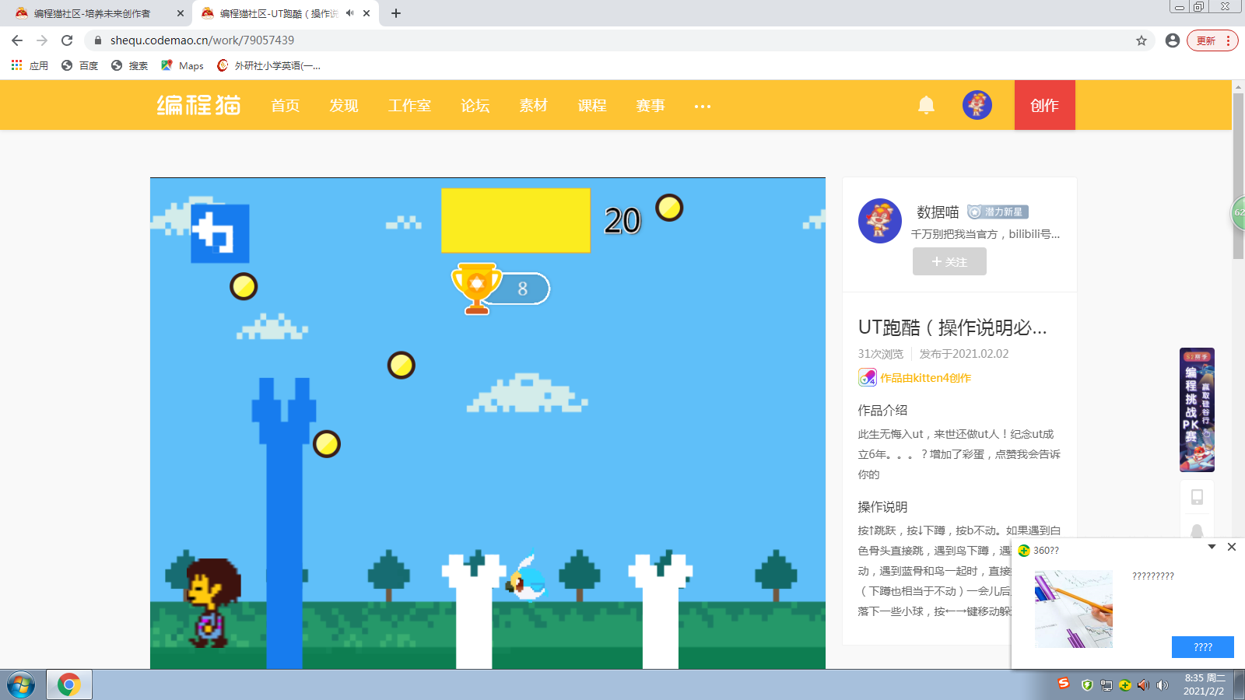1245x700 pixels.
Task: Select 素材 in the navigation bar
Action: point(534,105)
